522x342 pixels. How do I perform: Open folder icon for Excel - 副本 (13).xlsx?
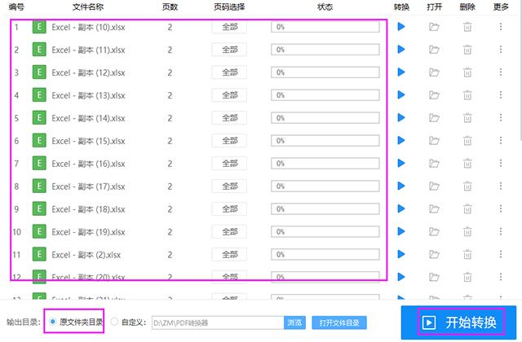pos(434,95)
